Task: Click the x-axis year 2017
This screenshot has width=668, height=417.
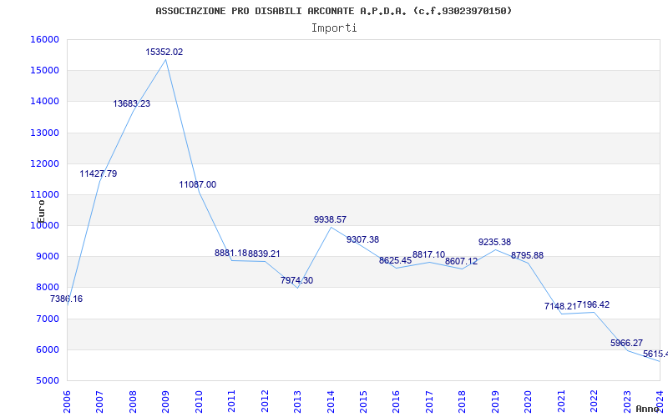Action: click(x=429, y=401)
